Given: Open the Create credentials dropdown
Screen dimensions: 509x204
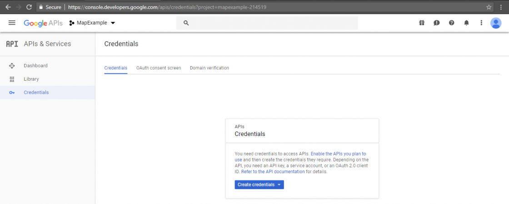Looking at the screenshot, I should click(x=259, y=185).
